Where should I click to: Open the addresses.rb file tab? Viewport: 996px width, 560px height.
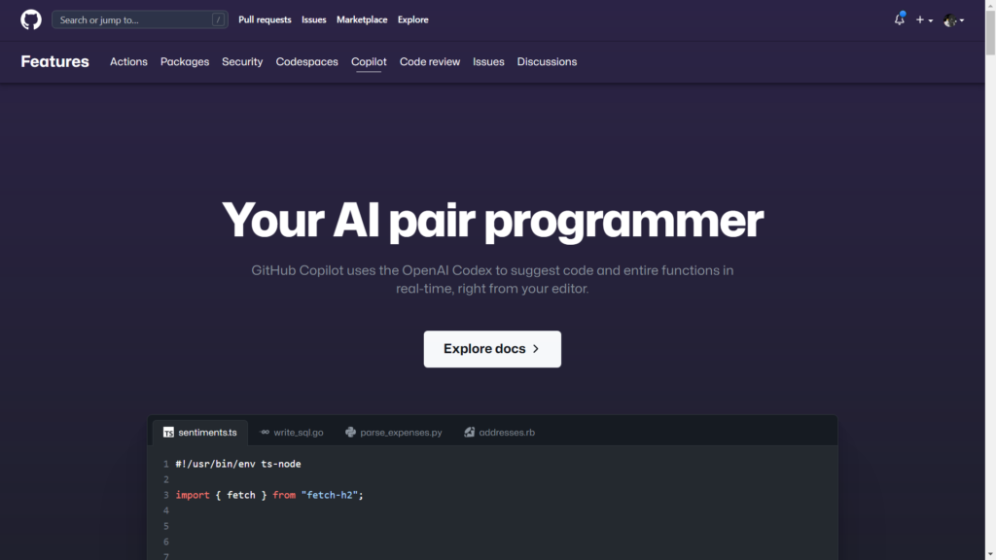point(506,433)
